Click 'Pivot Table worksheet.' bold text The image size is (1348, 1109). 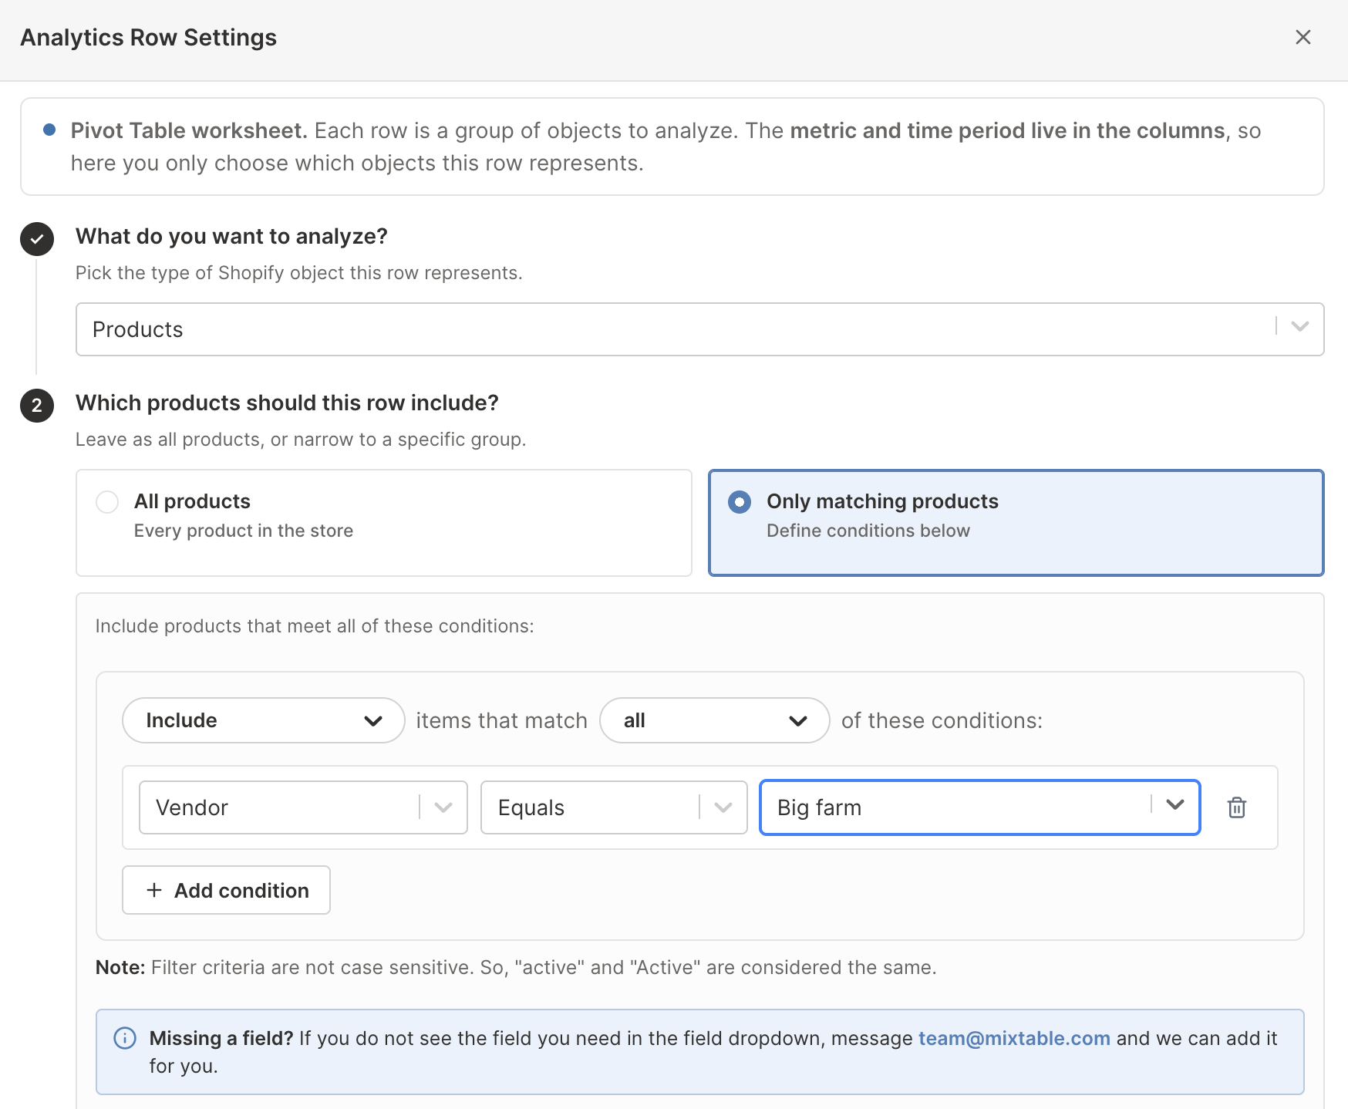tap(189, 130)
